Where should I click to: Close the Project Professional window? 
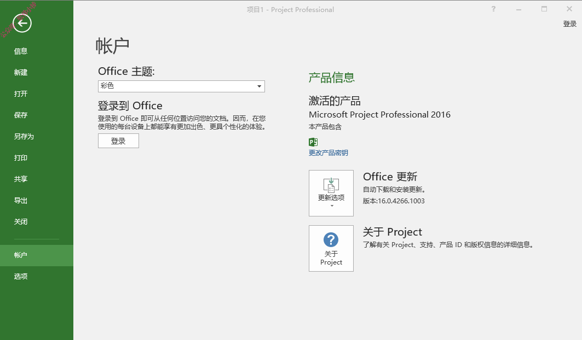tap(569, 9)
